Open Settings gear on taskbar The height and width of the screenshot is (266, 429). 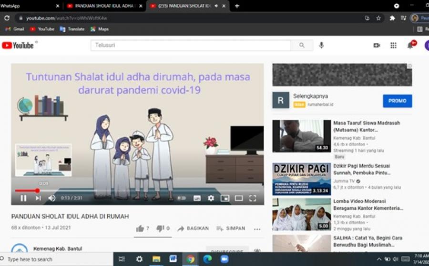(139, 259)
